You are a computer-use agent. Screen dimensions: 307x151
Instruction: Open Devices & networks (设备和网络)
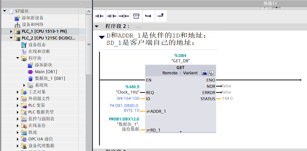coord(33,24)
